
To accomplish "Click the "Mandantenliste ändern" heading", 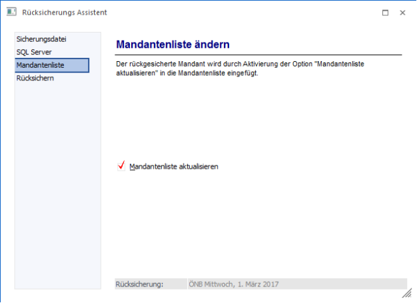I will click(x=173, y=45).
